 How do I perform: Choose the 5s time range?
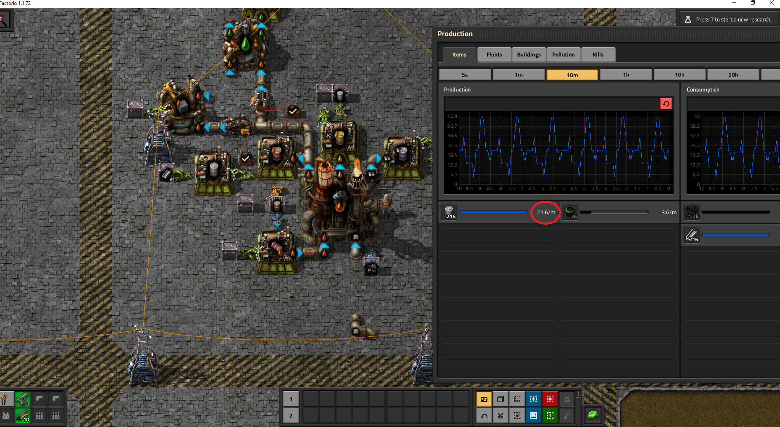(x=465, y=75)
